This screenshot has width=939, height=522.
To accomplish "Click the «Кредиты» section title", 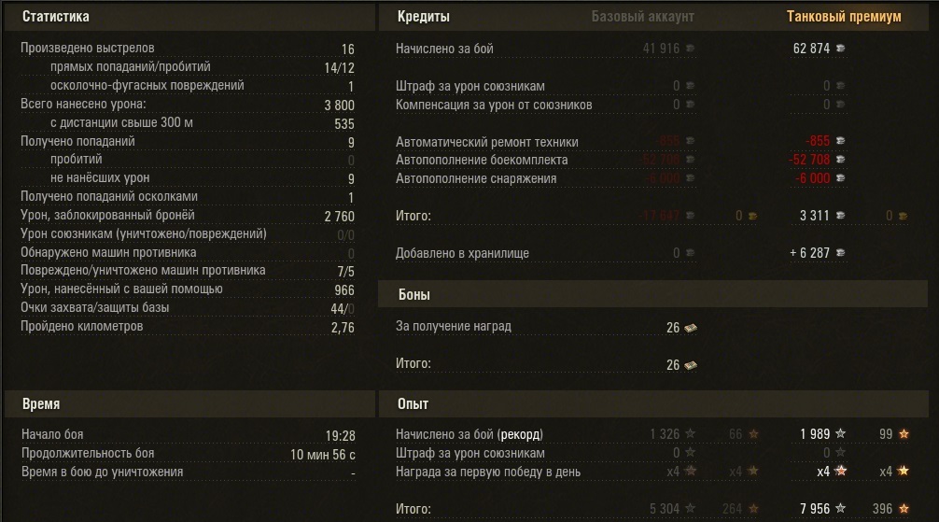I will [x=423, y=17].
